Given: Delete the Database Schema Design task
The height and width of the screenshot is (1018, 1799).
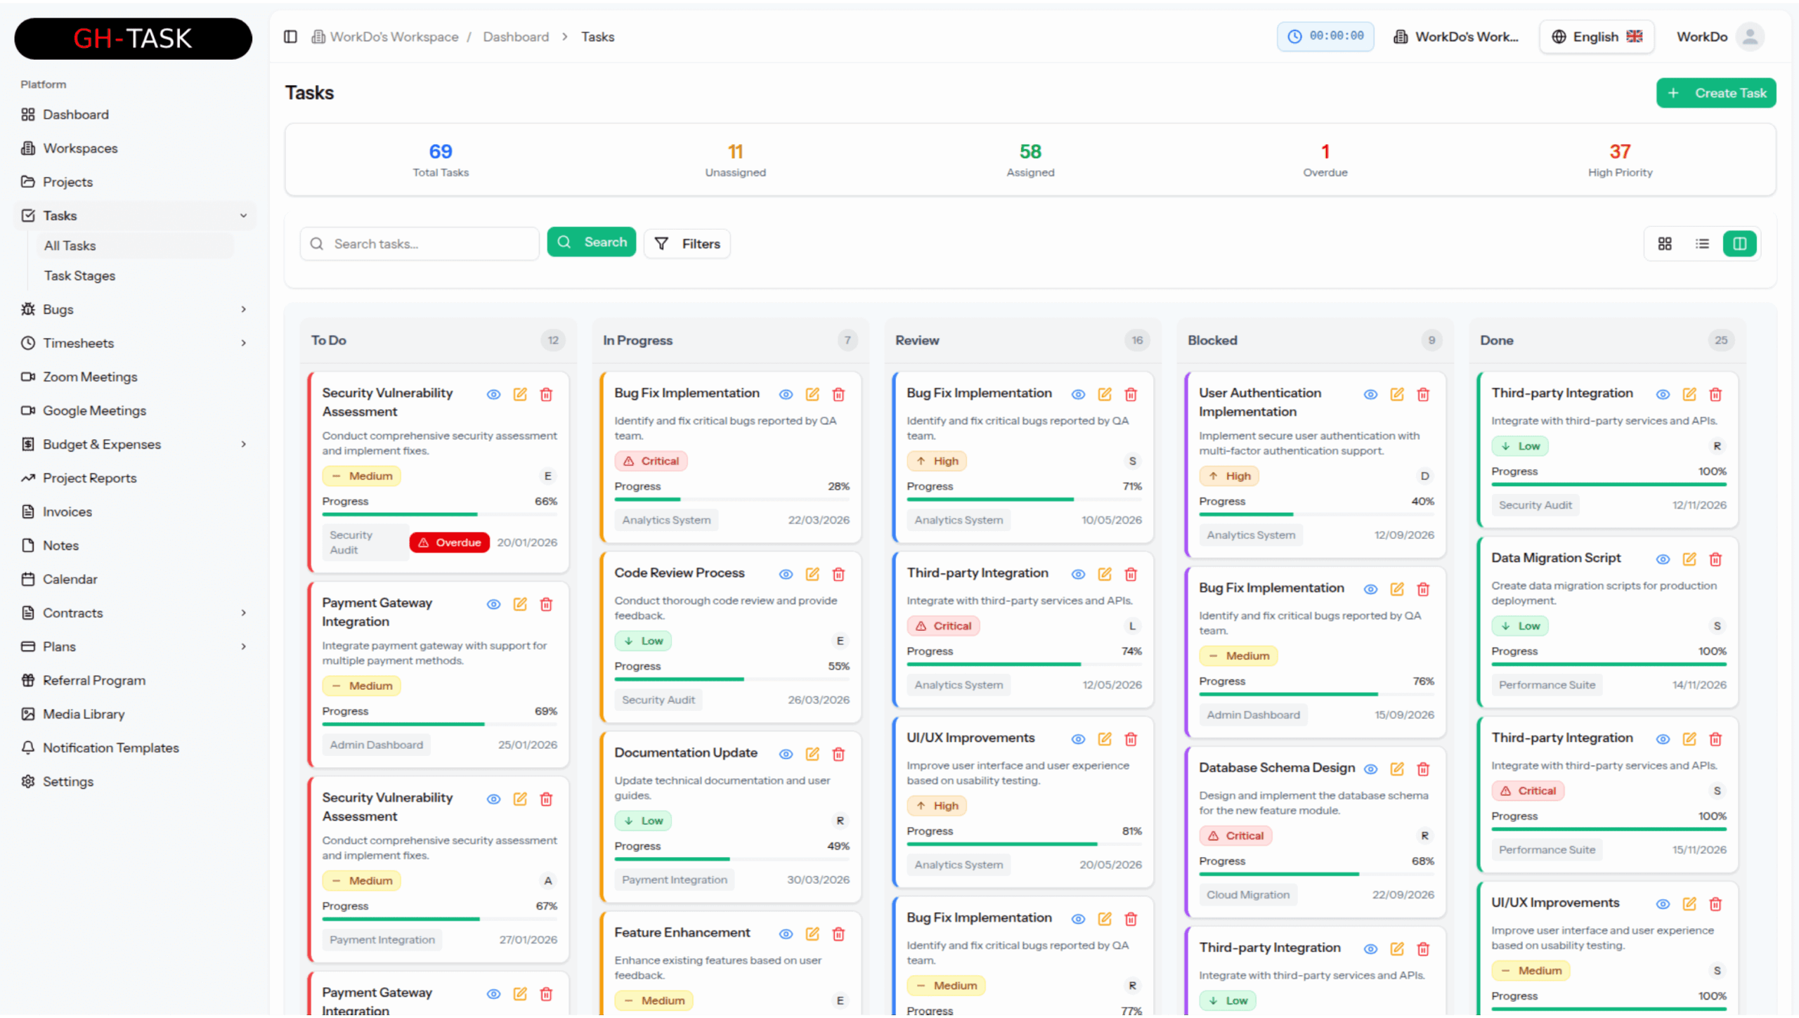Looking at the screenshot, I should pos(1423,769).
